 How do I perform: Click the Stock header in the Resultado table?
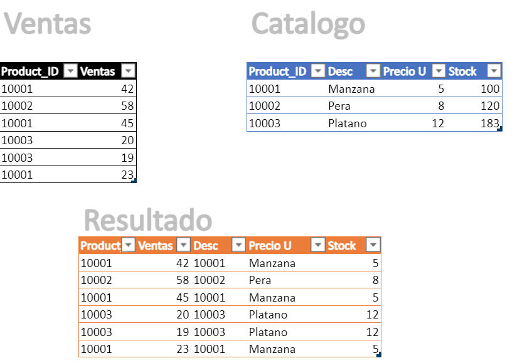pos(342,245)
